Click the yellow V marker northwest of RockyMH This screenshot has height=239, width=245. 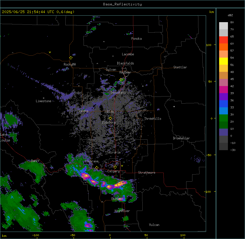50,52
